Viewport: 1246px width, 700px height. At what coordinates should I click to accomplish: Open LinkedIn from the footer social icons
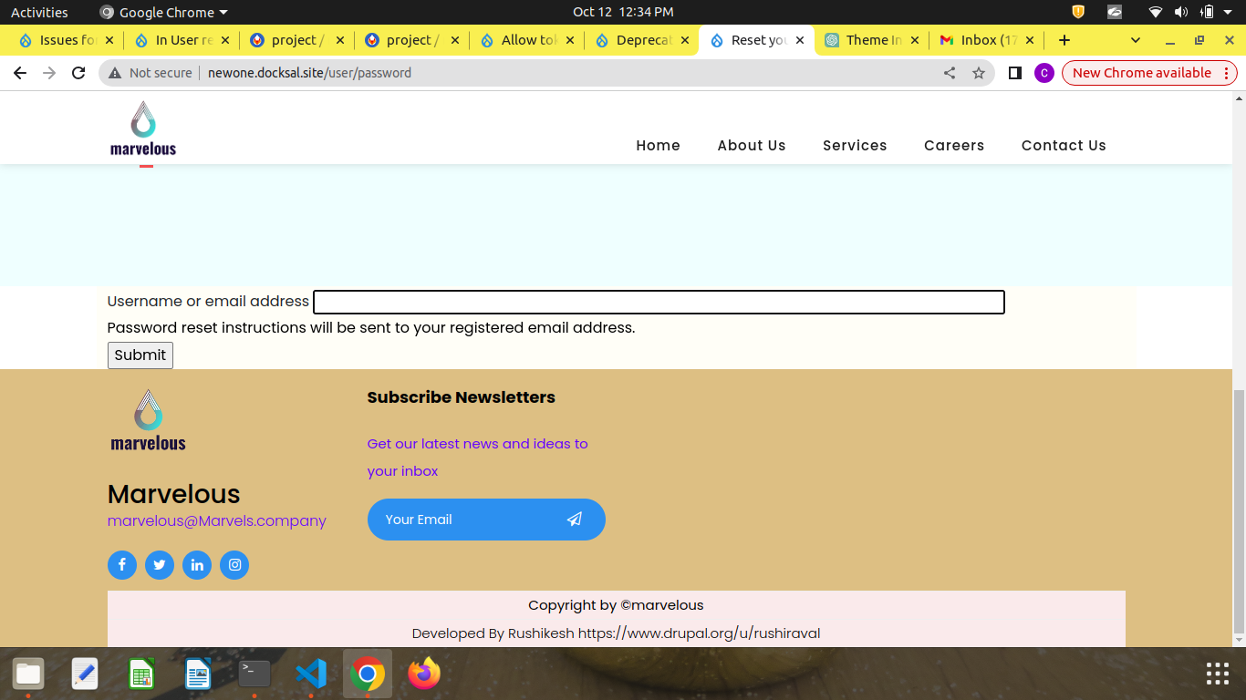tap(196, 565)
